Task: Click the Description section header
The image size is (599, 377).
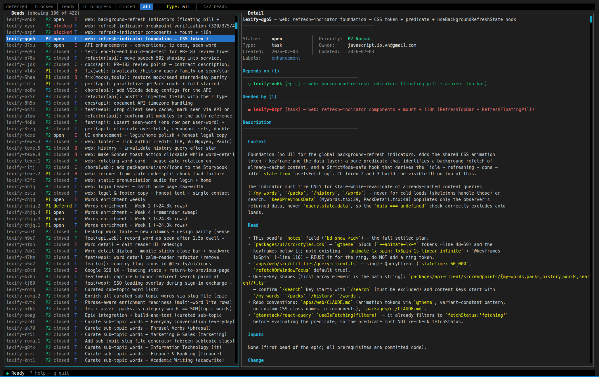Action: [257, 122]
